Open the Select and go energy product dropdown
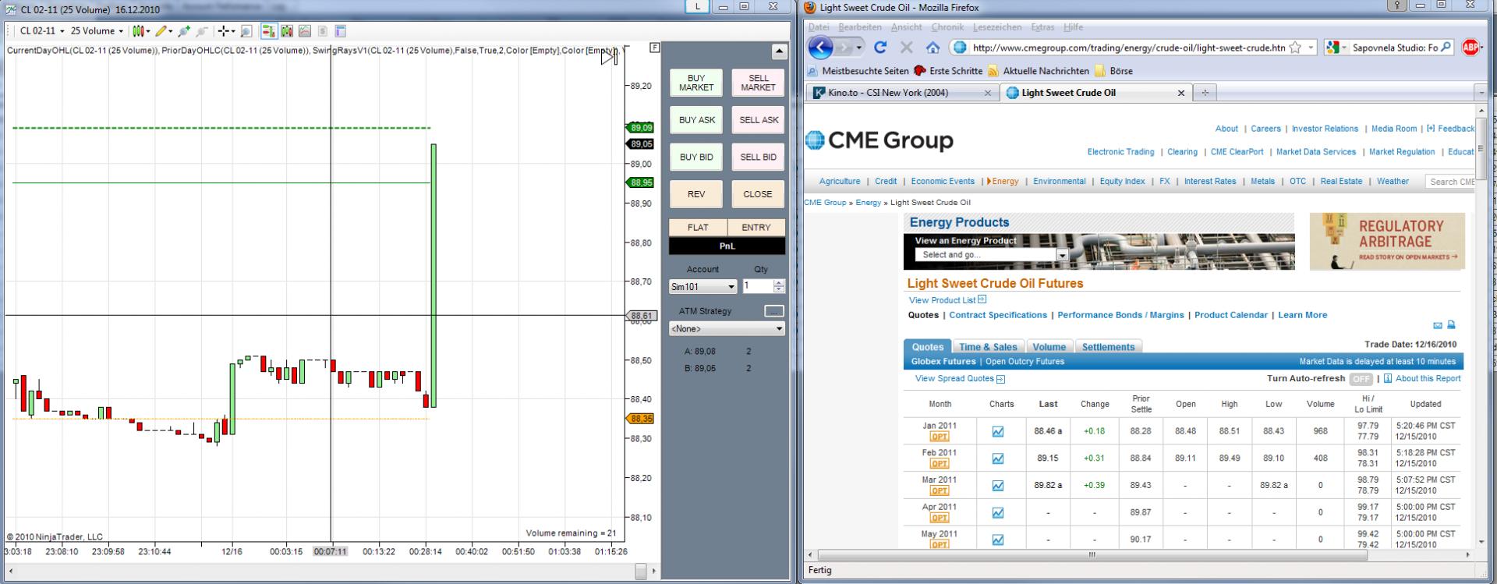This screenshot has width=1497, height=584. tap(992, 255)
